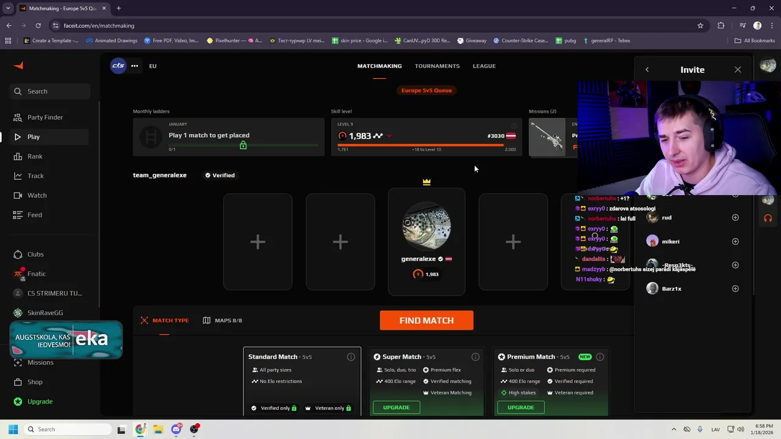Invite Barz1x to the party
The image size is (781, 439).
click(x=735, y=288)
